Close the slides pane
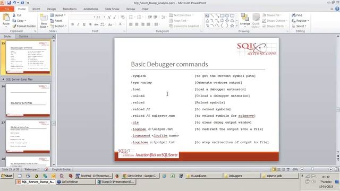 pyautogui.click(x=54, y=37)
